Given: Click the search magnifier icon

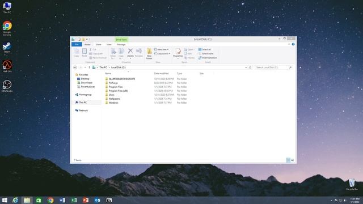Looking at the screenshot, I should (290, 67).
